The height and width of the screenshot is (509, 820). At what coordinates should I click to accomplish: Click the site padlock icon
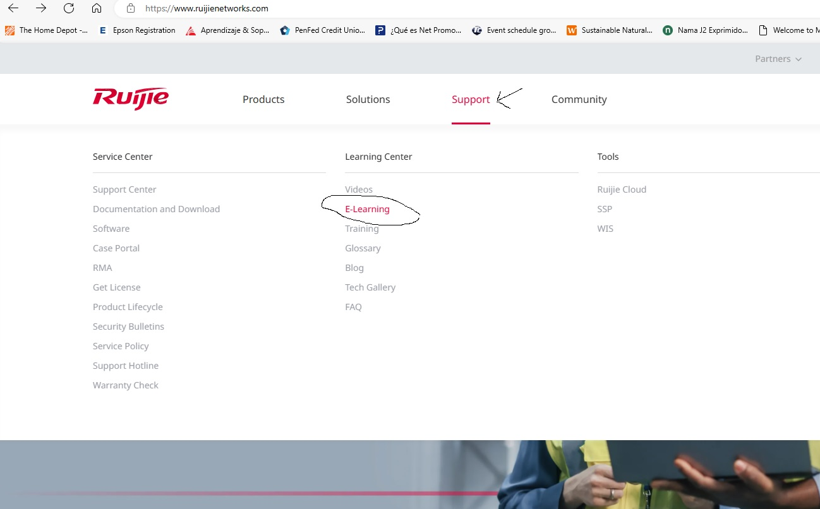[131, 9]
